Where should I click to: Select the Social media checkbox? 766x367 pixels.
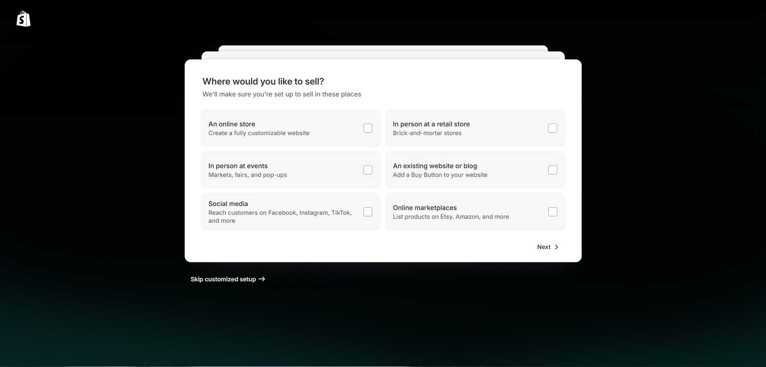click(368, 212)
